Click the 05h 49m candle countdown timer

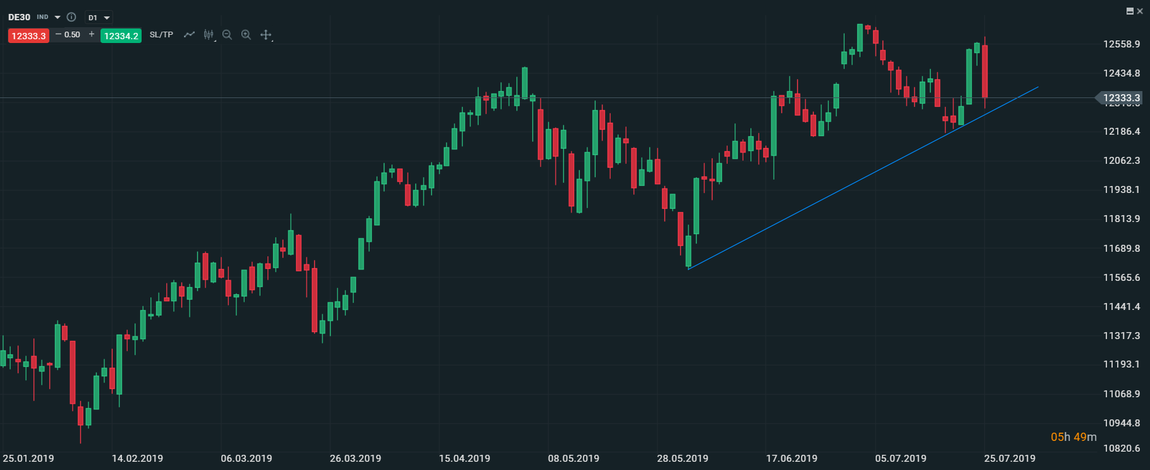point(1074,437)
